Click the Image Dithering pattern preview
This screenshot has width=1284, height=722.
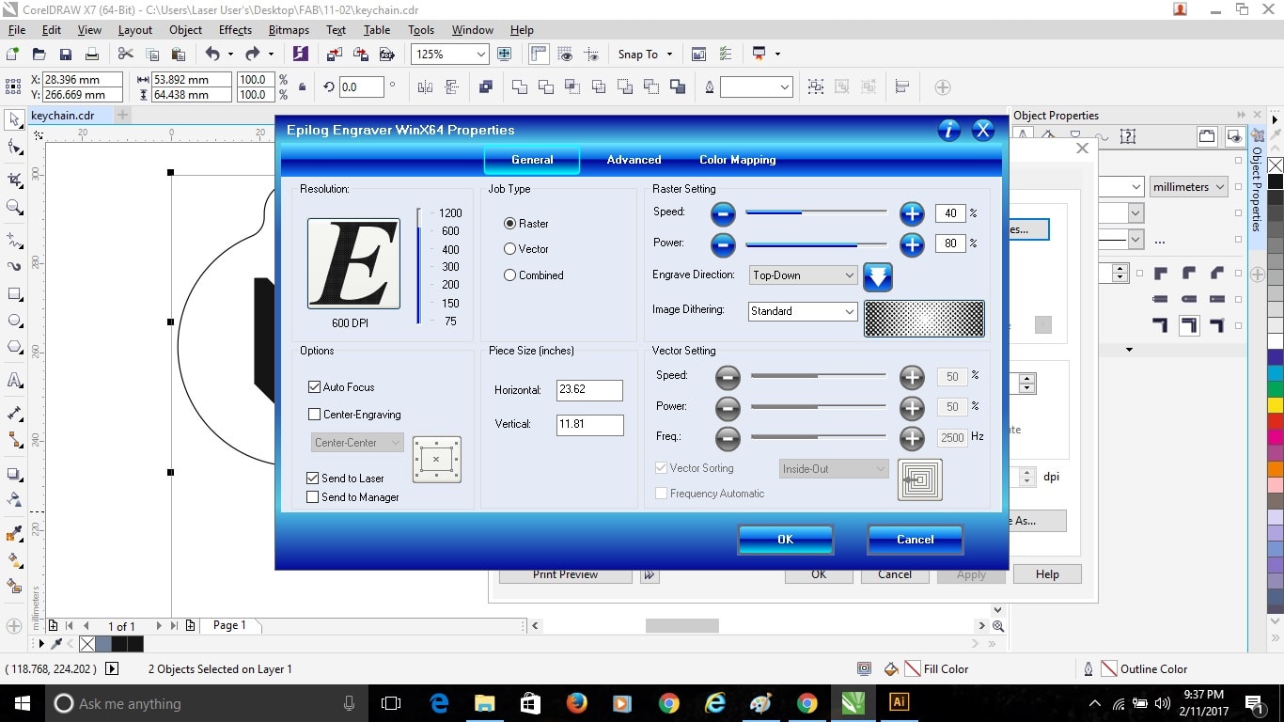click(x=924, y=319)
